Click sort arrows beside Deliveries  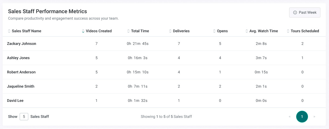(170, 31)
